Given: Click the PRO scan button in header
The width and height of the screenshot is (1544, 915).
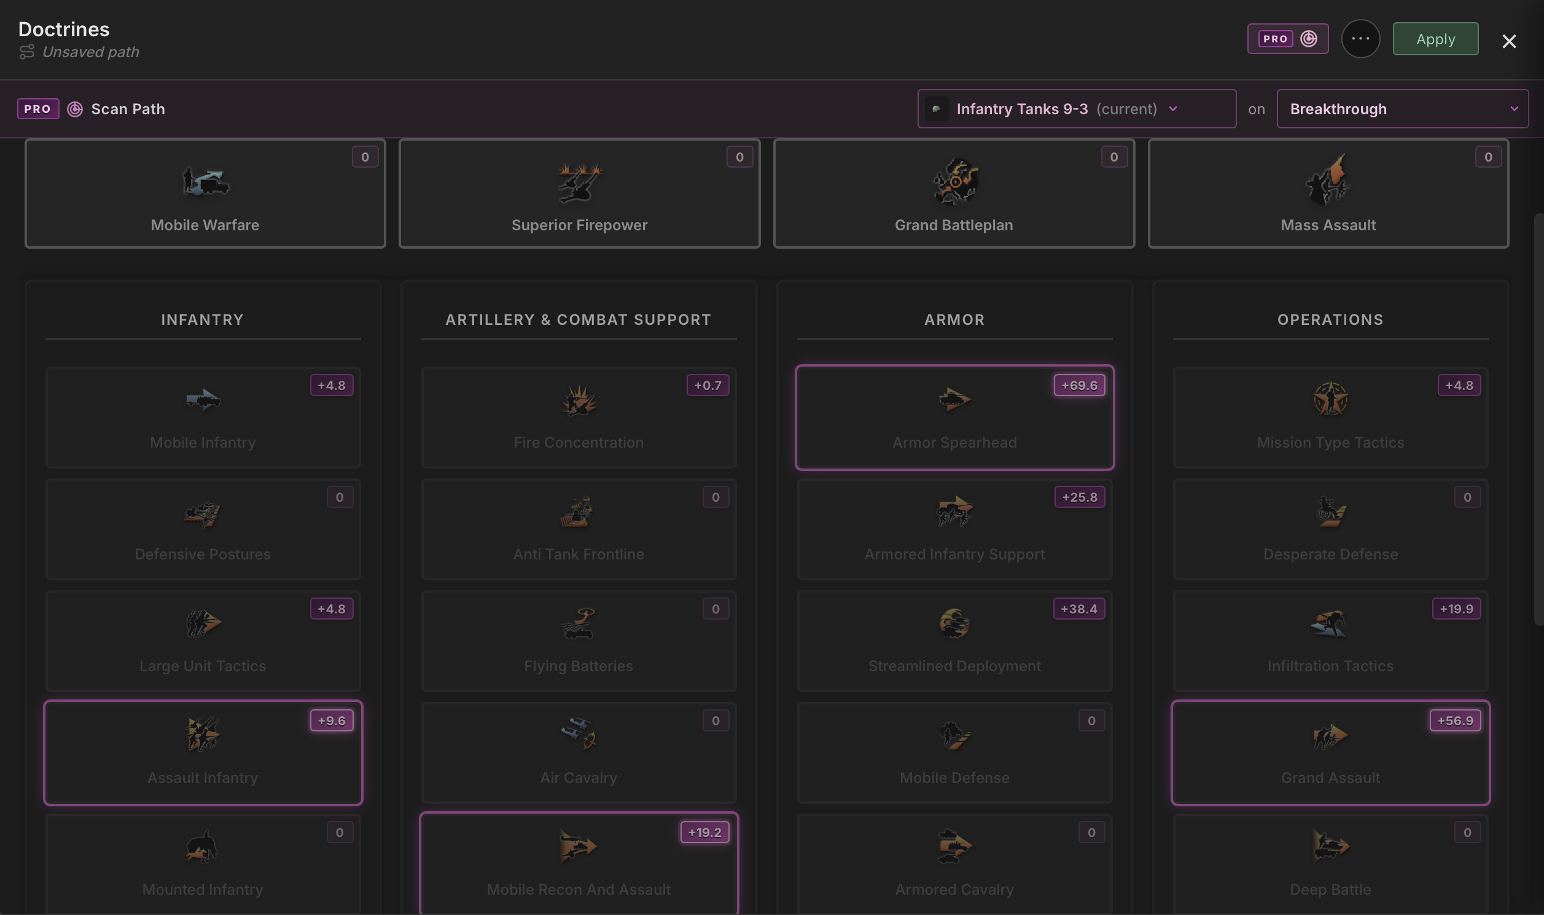Looking at the screenshot, I should pyautogui.click(x=1287, y=39).
